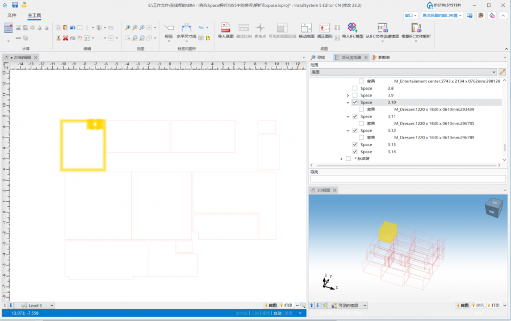The height and width of the screenshot is (321, 511).
Task: Open the calculator icon in 计算 group
Action: pos(8,28)
